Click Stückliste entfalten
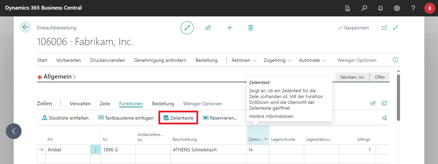The height and width of the screenshot is (164, 438). 65,118
